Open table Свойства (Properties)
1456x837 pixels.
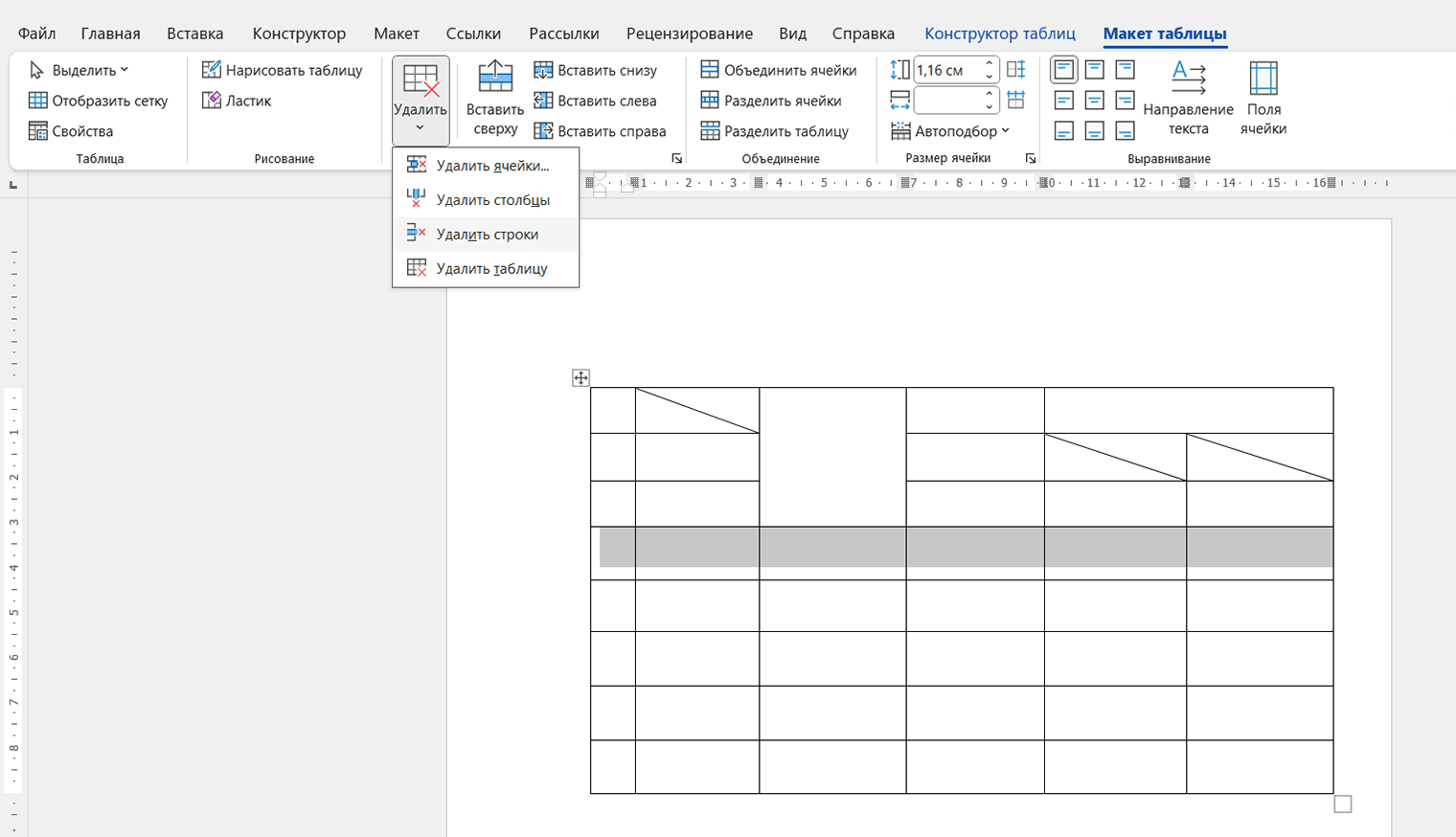[x=71, y=131]
